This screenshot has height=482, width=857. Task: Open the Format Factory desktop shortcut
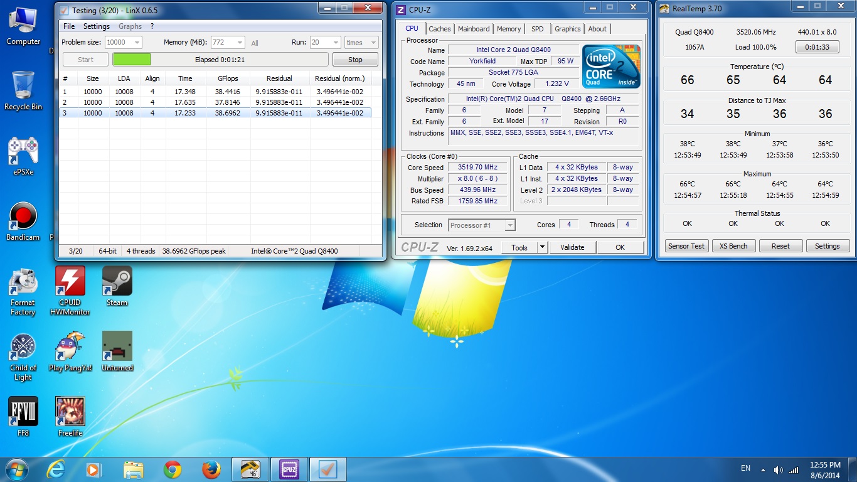(x=23, y=282)
